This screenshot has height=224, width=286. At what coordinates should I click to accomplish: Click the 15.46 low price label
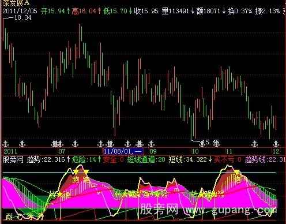click(211, 143)
